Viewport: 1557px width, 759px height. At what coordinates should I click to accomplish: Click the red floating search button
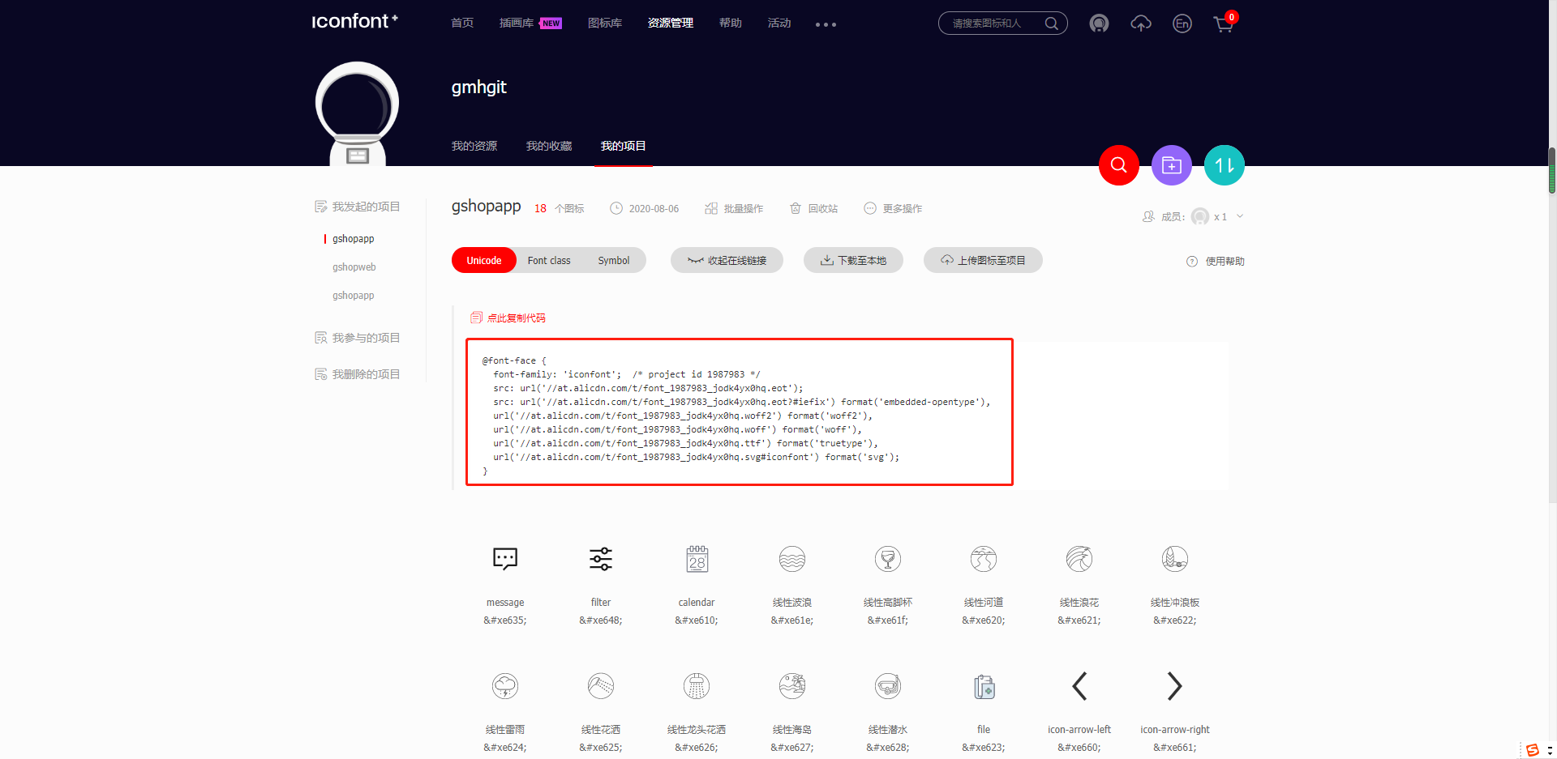1119,165
